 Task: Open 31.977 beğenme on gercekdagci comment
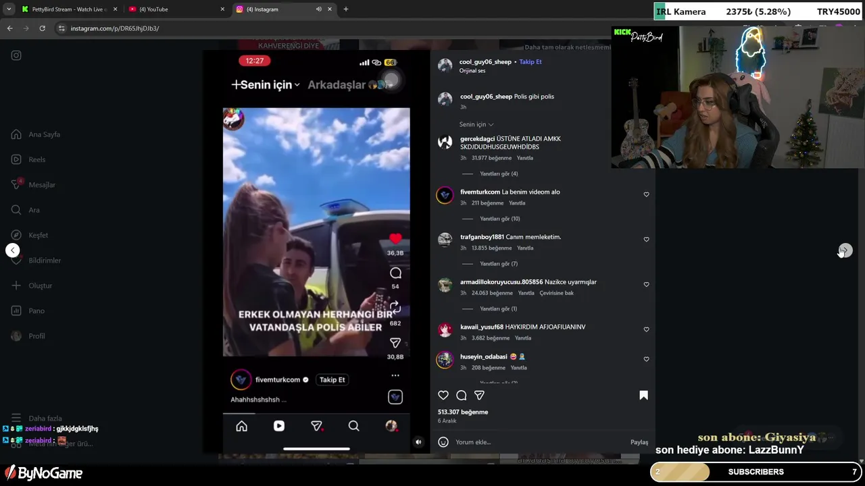[491, 158]
